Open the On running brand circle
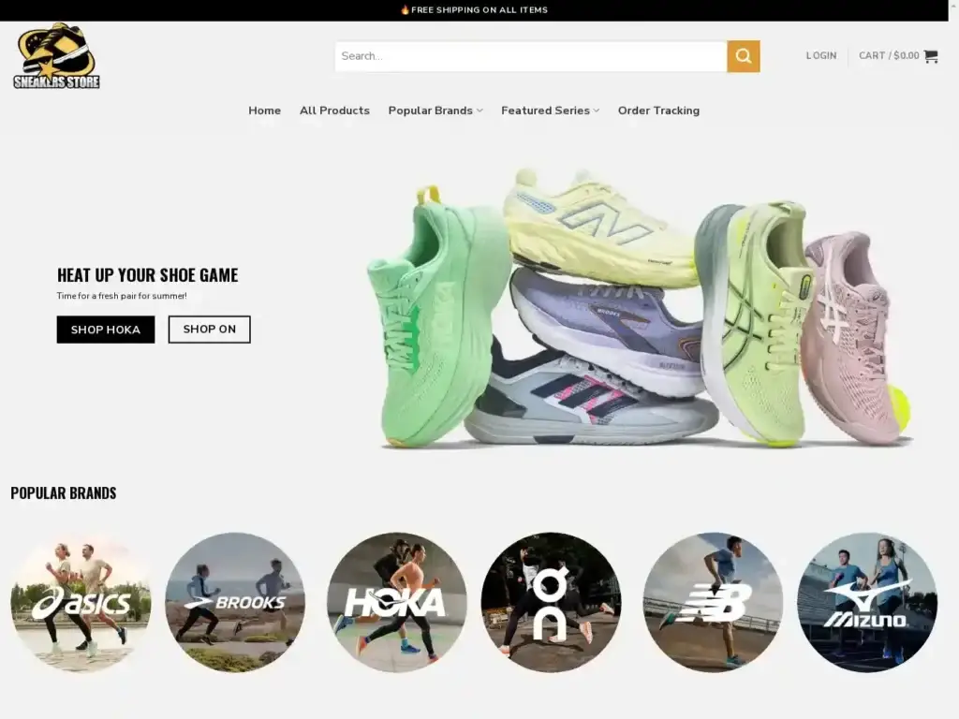The height and width of the screenshot is (719, 959). coord(551,602)
